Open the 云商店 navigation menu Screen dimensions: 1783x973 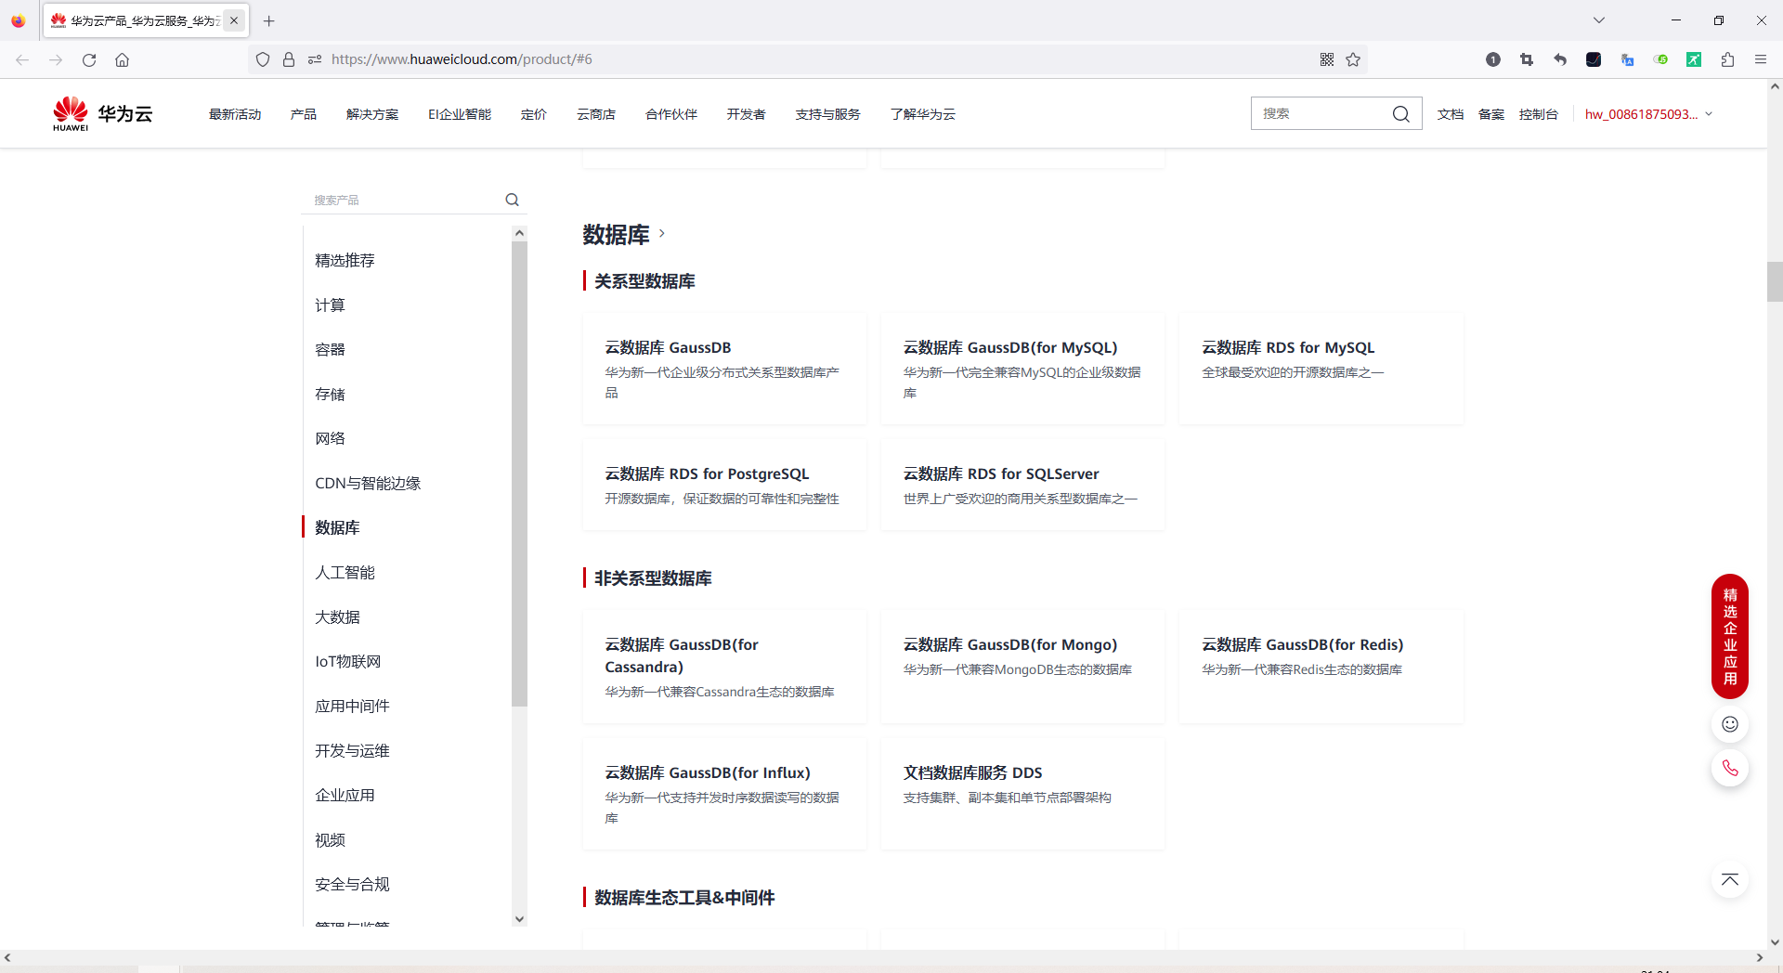(596, 114)
